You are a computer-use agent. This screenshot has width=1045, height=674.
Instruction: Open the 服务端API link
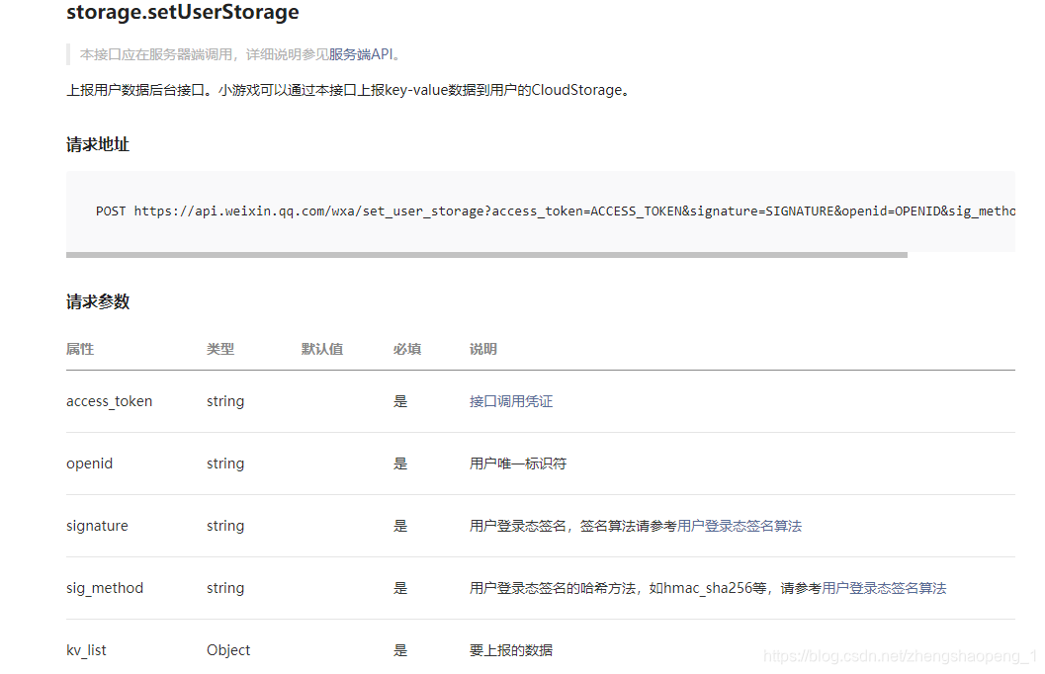point(361,54)
